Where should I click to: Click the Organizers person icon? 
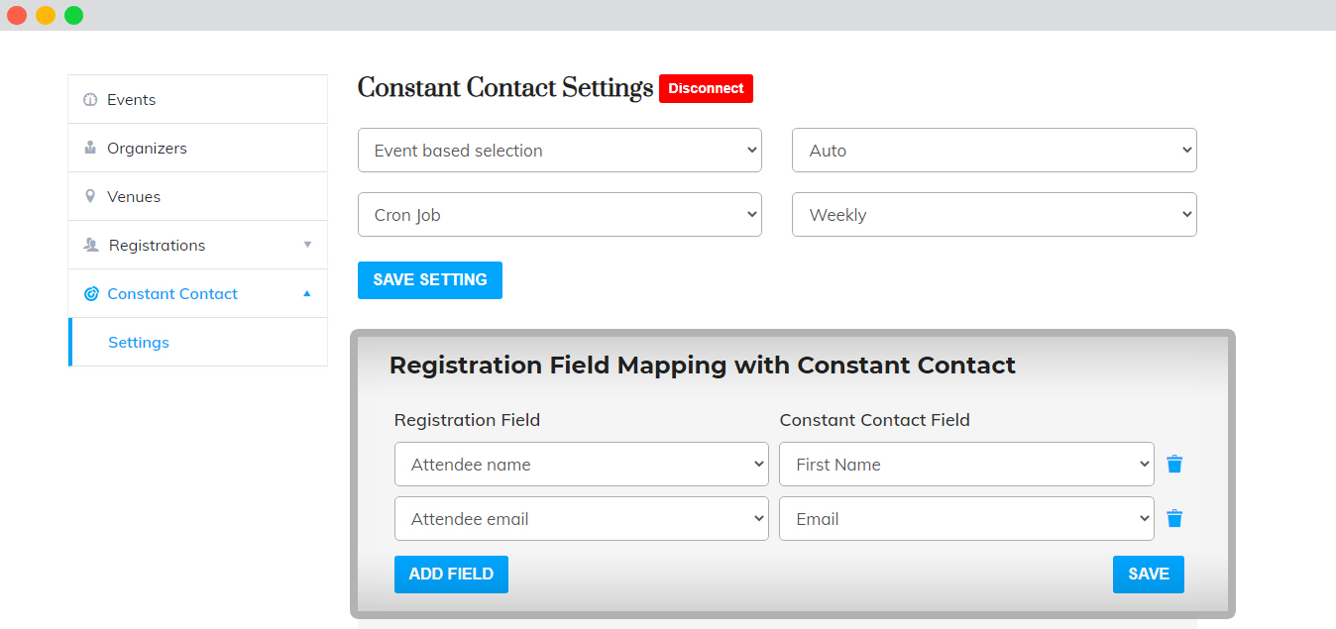coord(90,148)
